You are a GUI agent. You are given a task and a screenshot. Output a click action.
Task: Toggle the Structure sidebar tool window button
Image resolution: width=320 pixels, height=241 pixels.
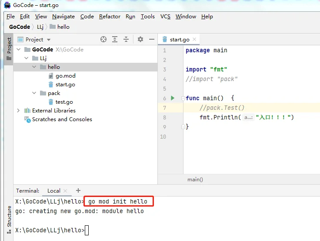coord(9,220)
